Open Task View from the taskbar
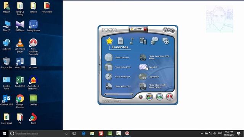The width and height of the screenshot is (244, 137). tap(74, 134)
